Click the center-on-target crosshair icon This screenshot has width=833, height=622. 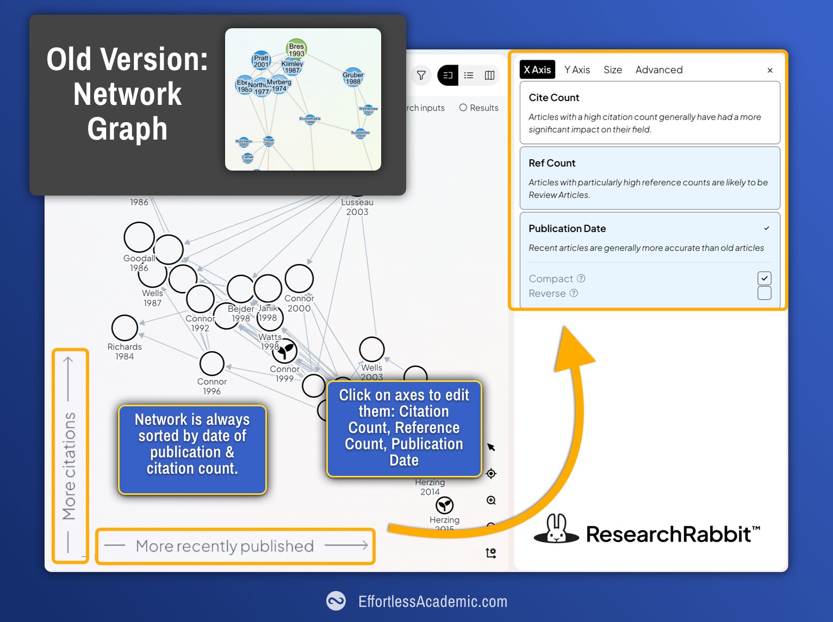pyautogui.click(x=491, y=474)
